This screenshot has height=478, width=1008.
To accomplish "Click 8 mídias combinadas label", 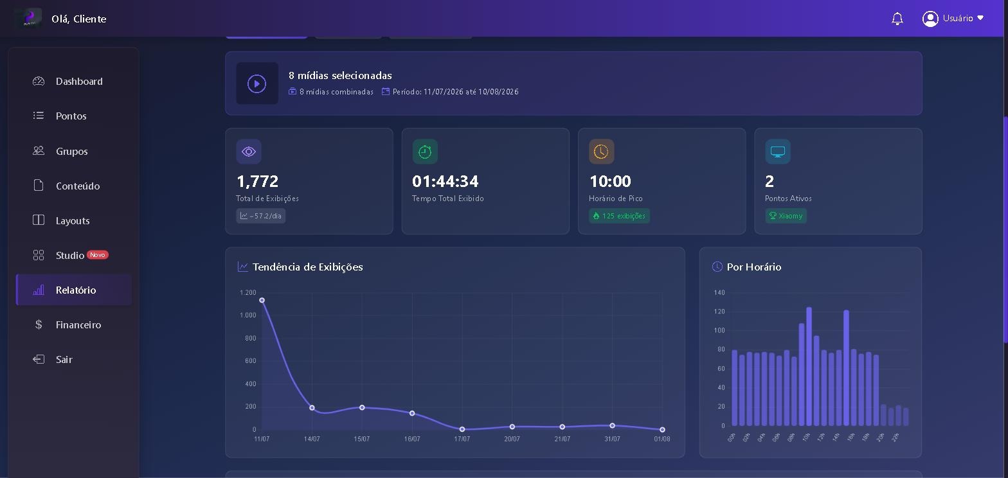I will coord(336,92).
